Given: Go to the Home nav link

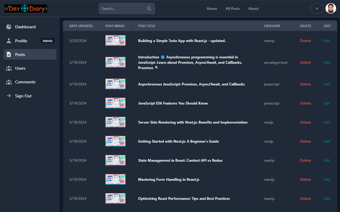Looking at the screenshot, I should (x=212, y=9).
